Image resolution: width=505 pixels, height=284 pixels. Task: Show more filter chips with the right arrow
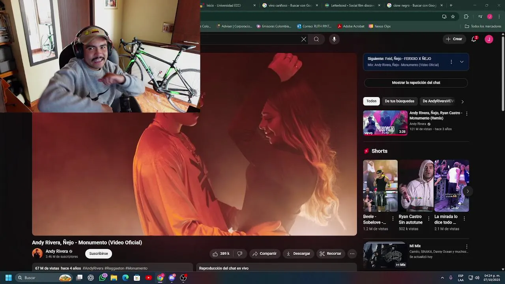[462, 102]
